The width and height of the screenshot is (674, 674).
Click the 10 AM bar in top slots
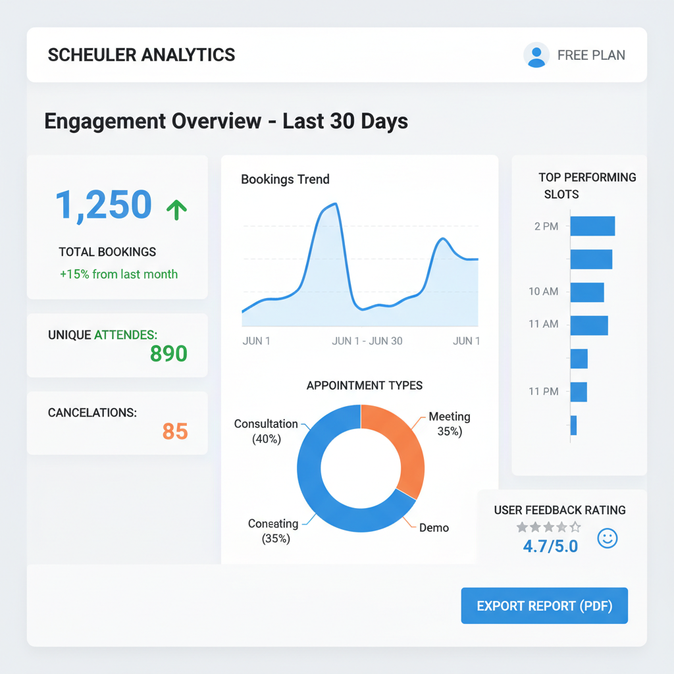coord(587,292)
